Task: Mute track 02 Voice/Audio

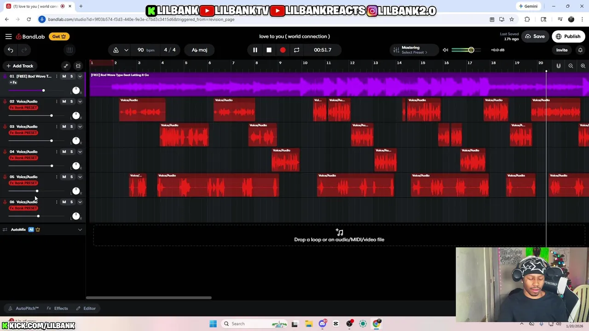Action: 64,101
